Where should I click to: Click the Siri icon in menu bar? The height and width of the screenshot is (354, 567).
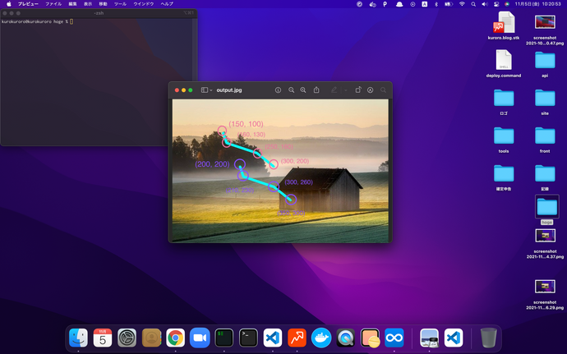tap(507, 4)
